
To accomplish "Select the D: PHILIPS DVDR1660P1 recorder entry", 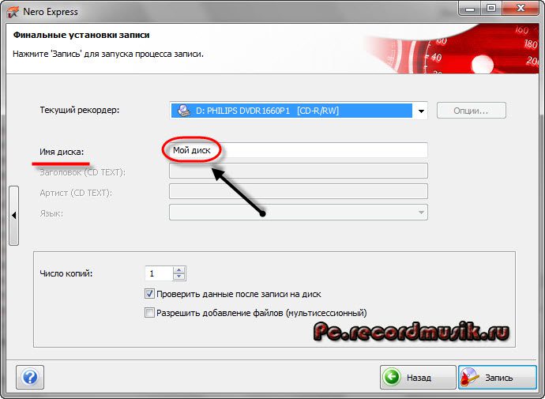I will (291, 111).
